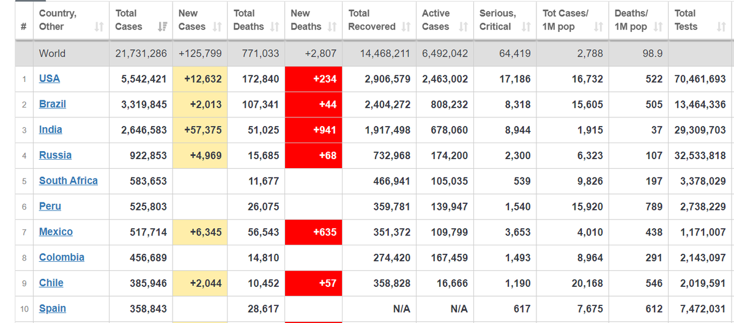Viewport: 734px width, 323px height.
Task: Sort by New Cases sort icon
Action: [217, 27]
